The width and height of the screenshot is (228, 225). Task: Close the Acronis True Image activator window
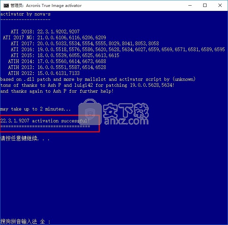220,6
